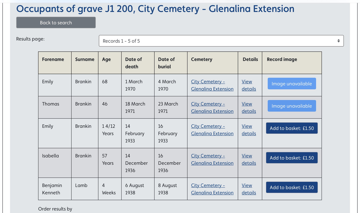Click the Order results by label
Viewport: 360px width, 213px height.
coord(55,209)
